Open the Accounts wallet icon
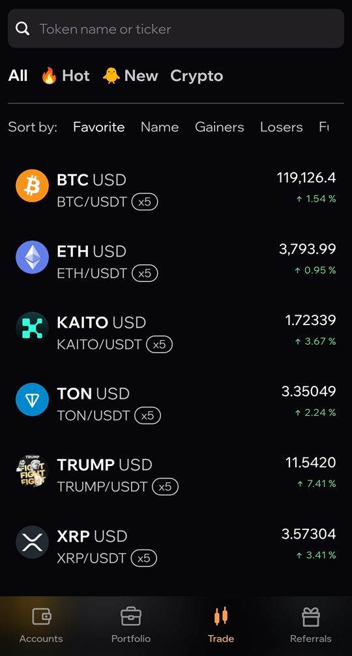The height and width of the screenshot is (656, 352). (x=41, y=616)
